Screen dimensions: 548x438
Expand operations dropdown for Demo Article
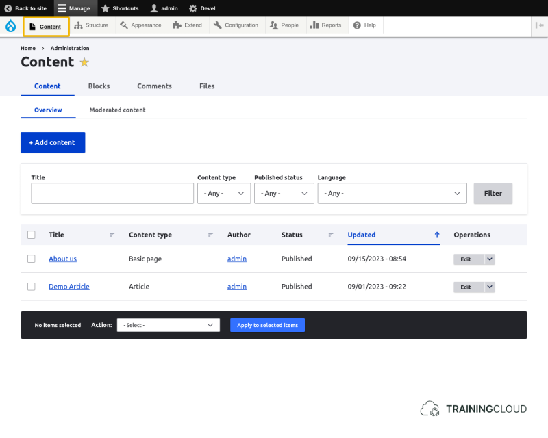[x=490, y=287]
